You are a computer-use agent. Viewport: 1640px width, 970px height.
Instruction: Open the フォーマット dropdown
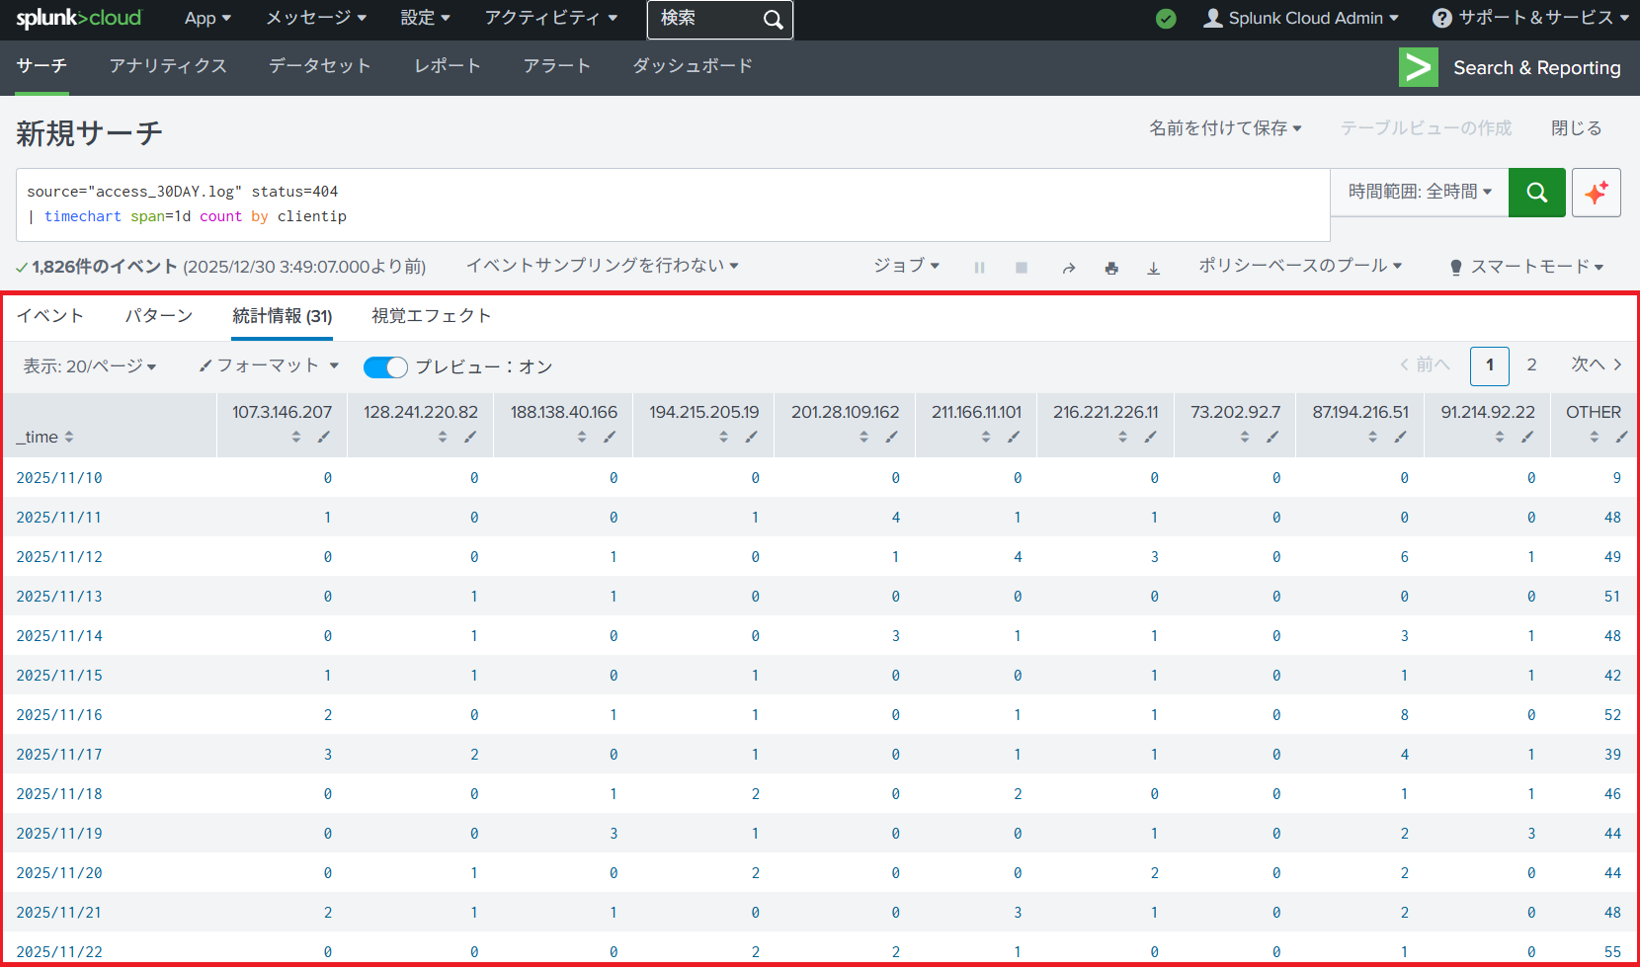[269, 365]
